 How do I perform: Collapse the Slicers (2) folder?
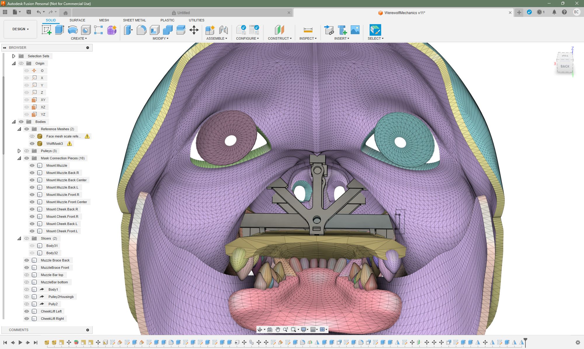(19, 238)
